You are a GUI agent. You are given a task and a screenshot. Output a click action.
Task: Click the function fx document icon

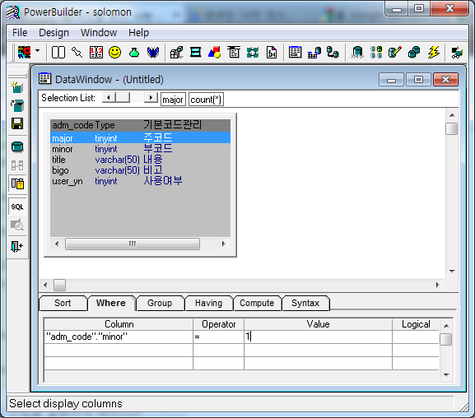click(x=272, y=53)
